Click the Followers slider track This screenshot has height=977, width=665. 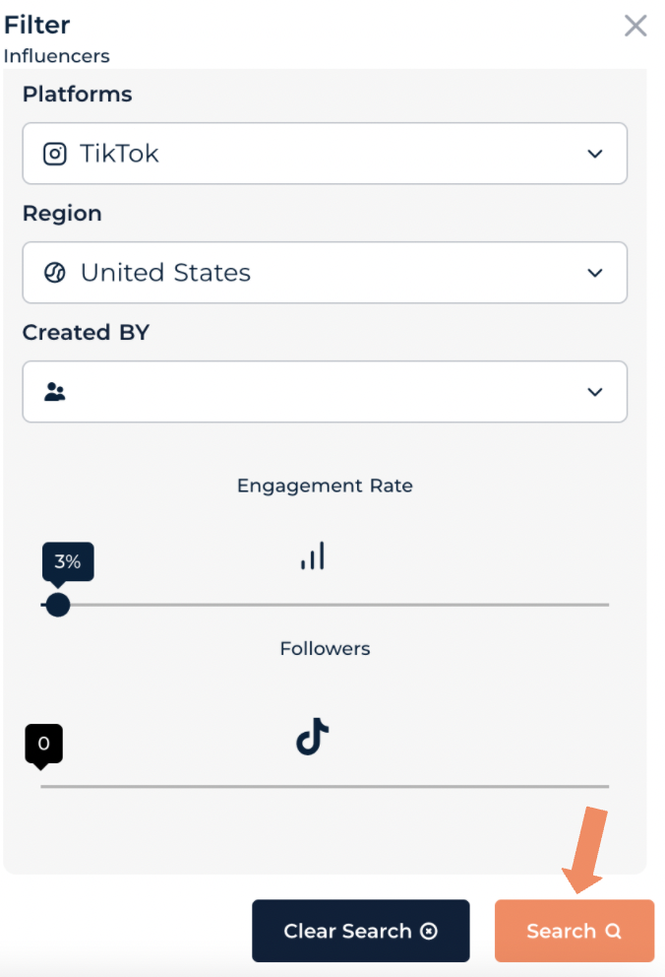325,786
